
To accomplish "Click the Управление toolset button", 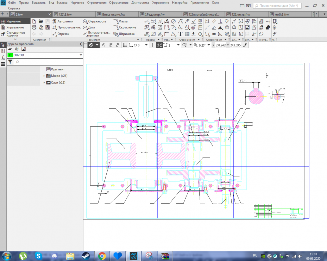I will 14,28.
